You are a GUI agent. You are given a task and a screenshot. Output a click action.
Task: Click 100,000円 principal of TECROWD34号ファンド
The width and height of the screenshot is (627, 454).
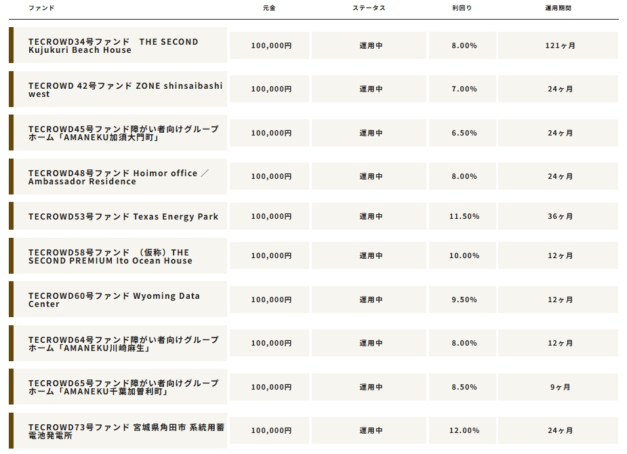coord(269,45)
